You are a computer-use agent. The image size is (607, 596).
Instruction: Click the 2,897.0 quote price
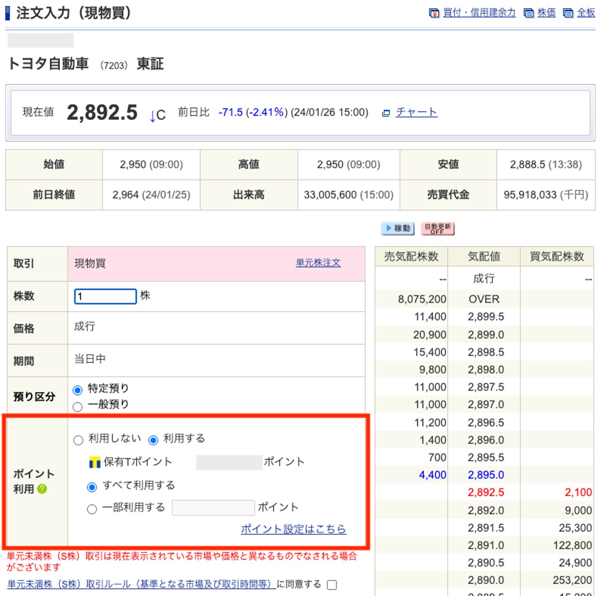[486, 404]
